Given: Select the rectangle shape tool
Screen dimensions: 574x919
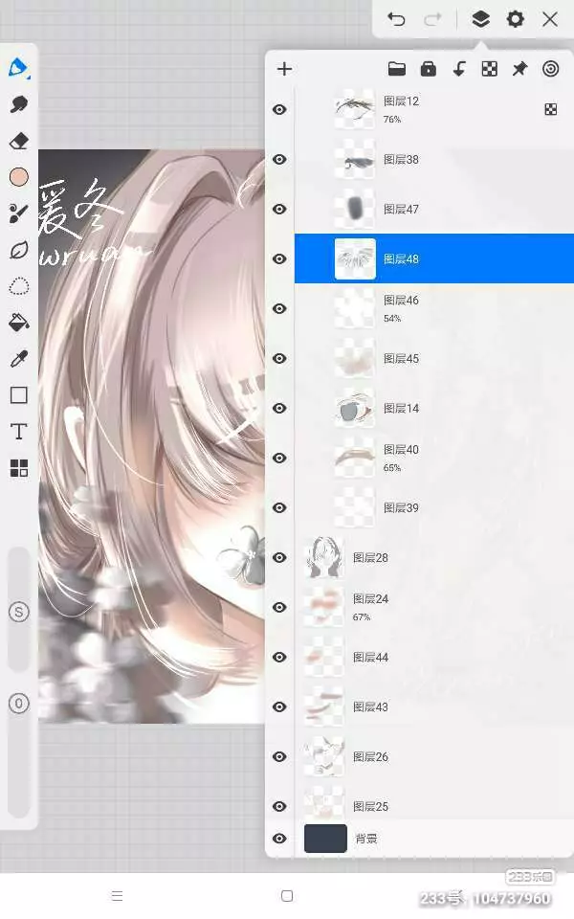Looking at the screenshot, I should tap(19, 395).
